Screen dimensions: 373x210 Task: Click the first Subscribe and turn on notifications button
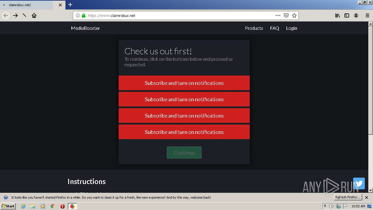(x=184, y=83)
